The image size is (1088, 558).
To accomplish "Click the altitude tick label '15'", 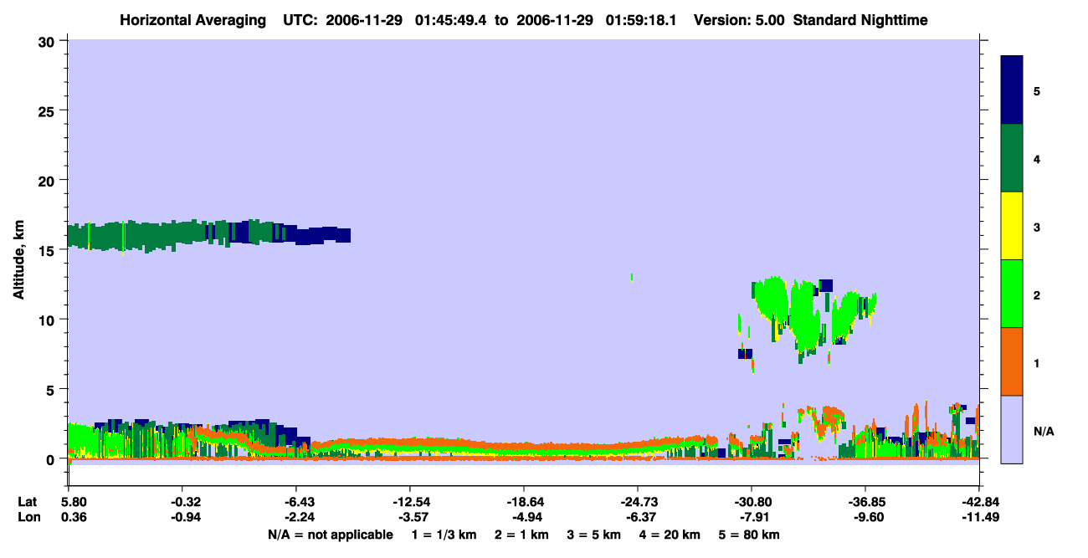I will [47, 250].
